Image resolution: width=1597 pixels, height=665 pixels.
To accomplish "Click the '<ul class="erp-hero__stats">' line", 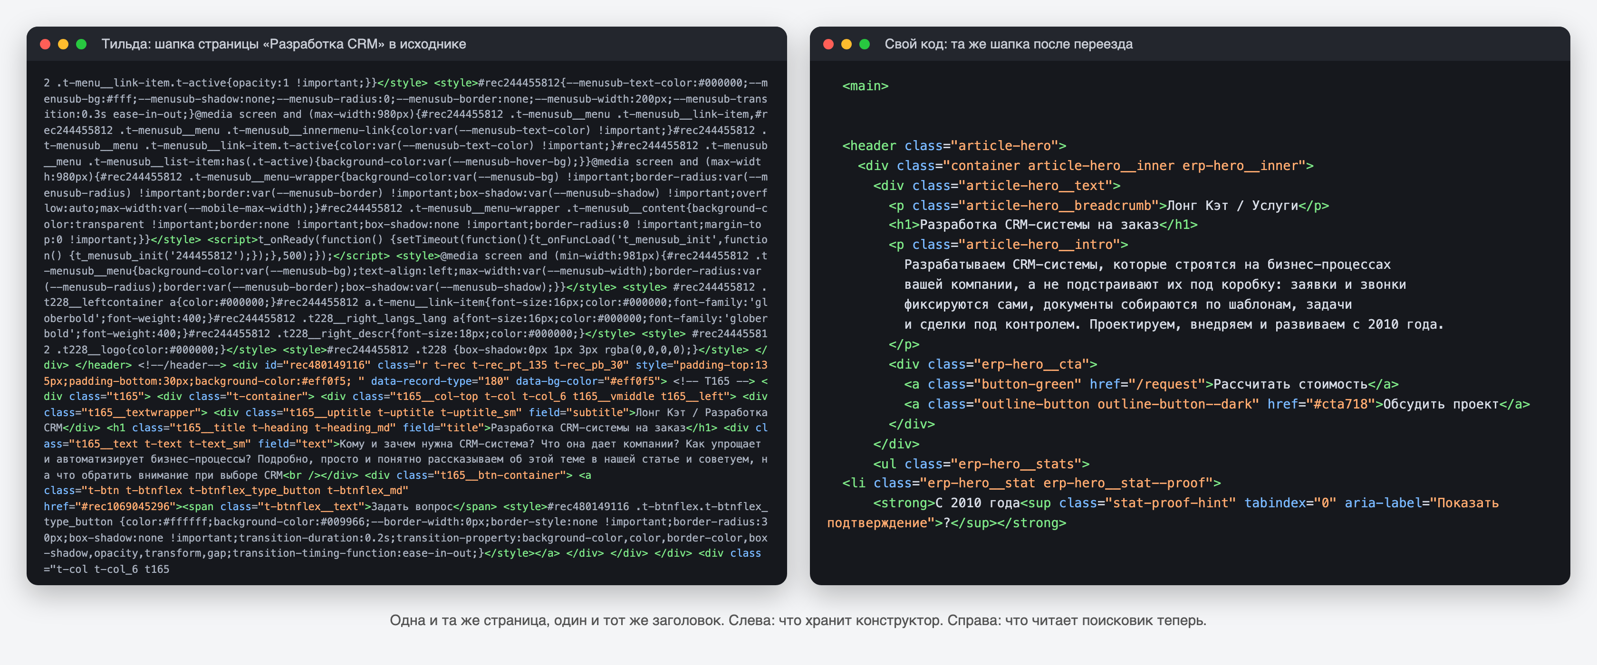I will (981, 464).
